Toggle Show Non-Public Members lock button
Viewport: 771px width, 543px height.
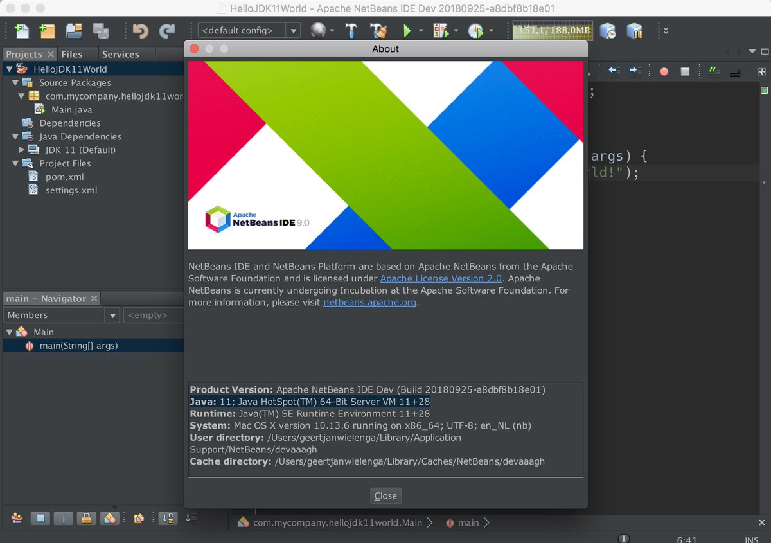(87, 518)
